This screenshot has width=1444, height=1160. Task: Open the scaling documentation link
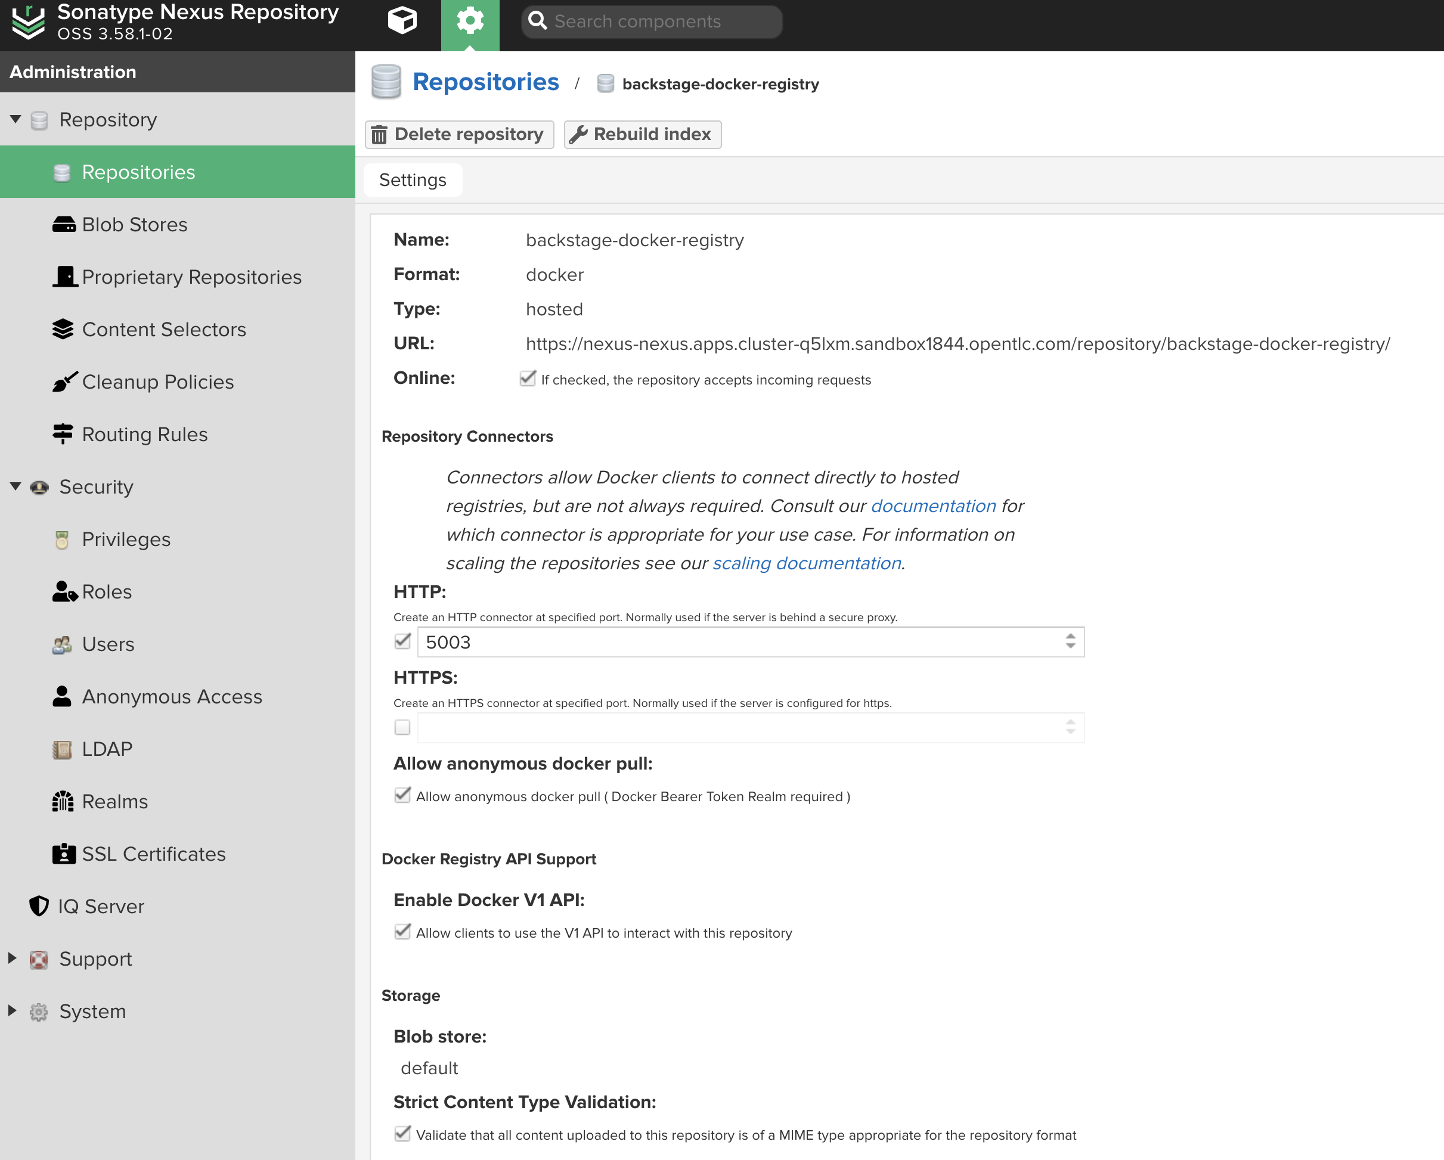pos(807,563)
